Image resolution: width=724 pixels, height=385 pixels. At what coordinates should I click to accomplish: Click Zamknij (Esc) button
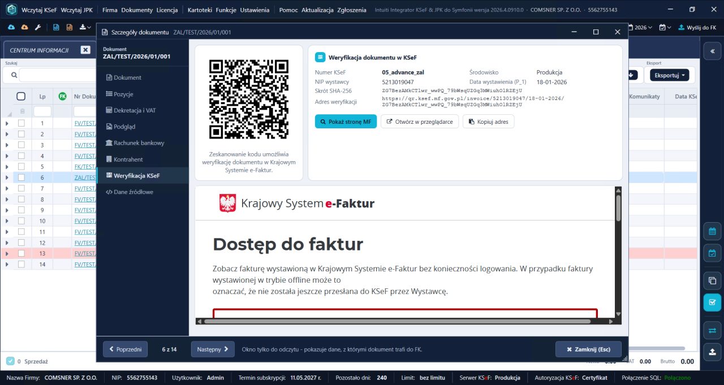click(x=588, y=349)
